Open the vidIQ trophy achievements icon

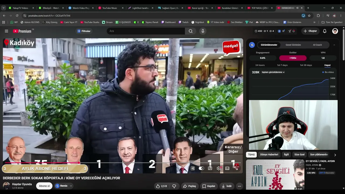290,31
